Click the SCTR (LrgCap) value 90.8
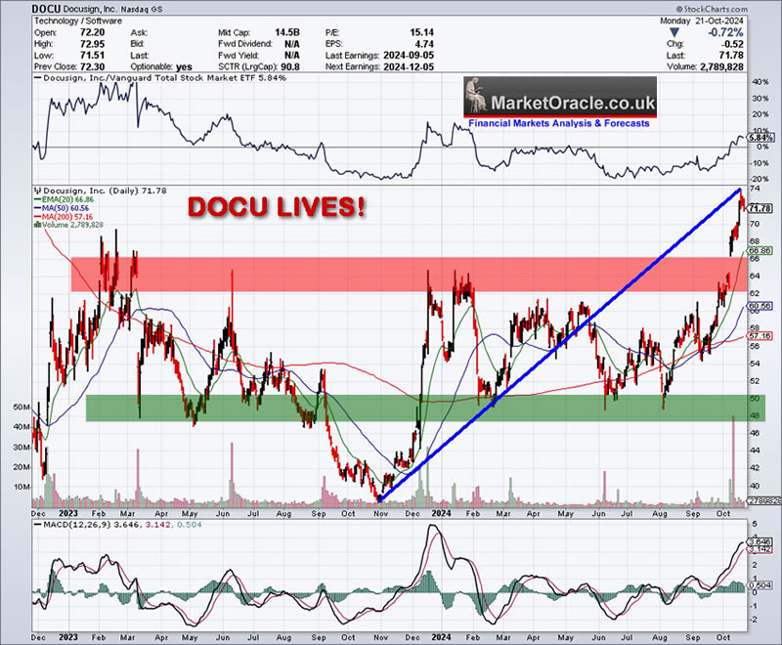This screenshot has height=645, width=782. 289,66
